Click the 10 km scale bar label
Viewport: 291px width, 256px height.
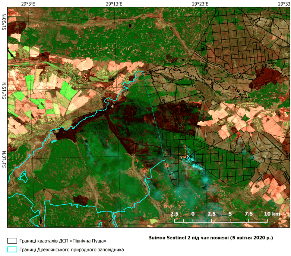[x=272, y=214]
